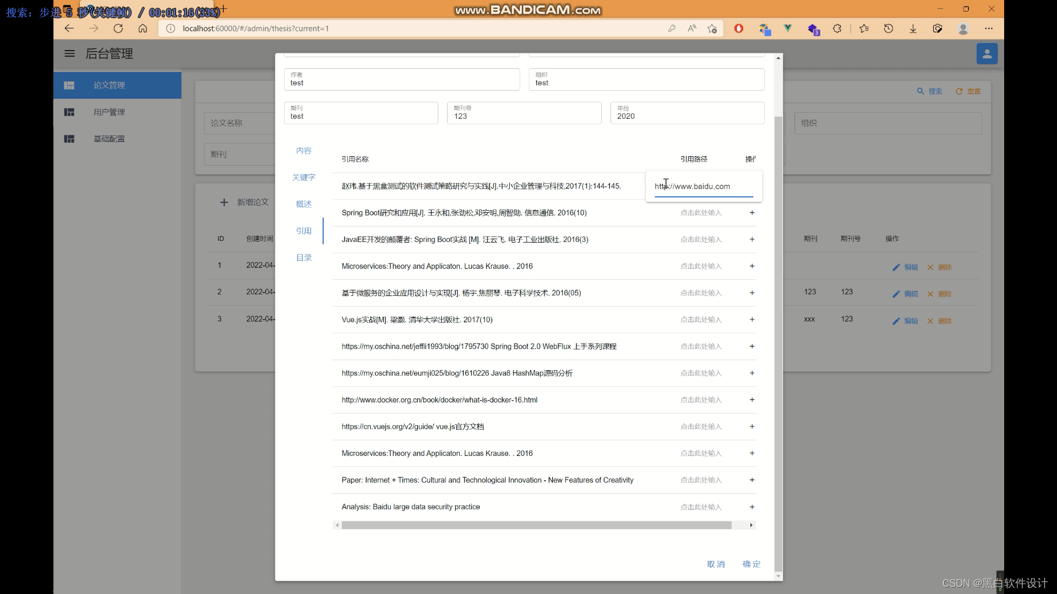1057x594 pixels.
Task: Edit row 3 with 编辑 link
Action: click(905, 321)
